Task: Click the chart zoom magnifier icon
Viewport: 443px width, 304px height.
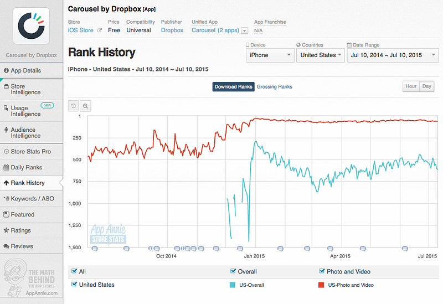Action: coord(85,106)
